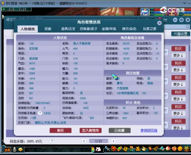The image size is (191, 155).
Task: Click the panda pet avatar portrait
Action: tap(145, 12)
